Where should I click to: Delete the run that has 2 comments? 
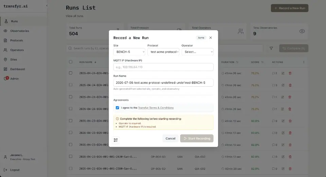point(290,73)
